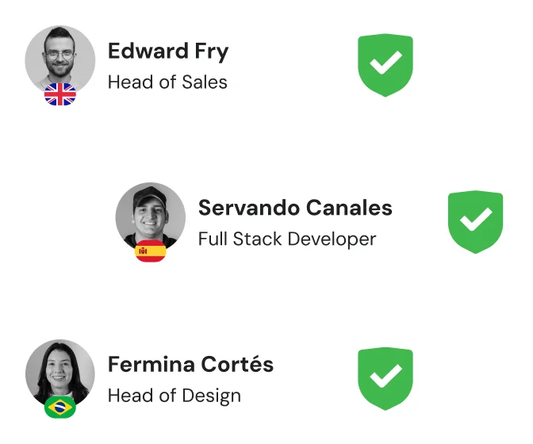Click Fermina Cortés' green verified shield
533x444 pixels.
click(x=385, y=379)
